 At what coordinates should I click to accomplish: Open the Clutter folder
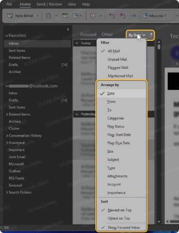tap(14, 128)
